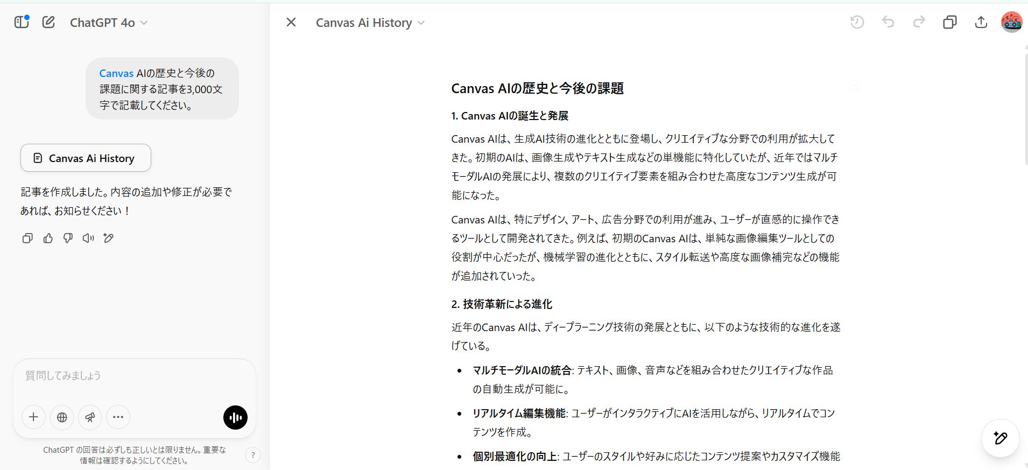Click heading Canvas AIの歴史と今後の課題
This screenshot has height=470, width=1028.
(x=537, y=88)
